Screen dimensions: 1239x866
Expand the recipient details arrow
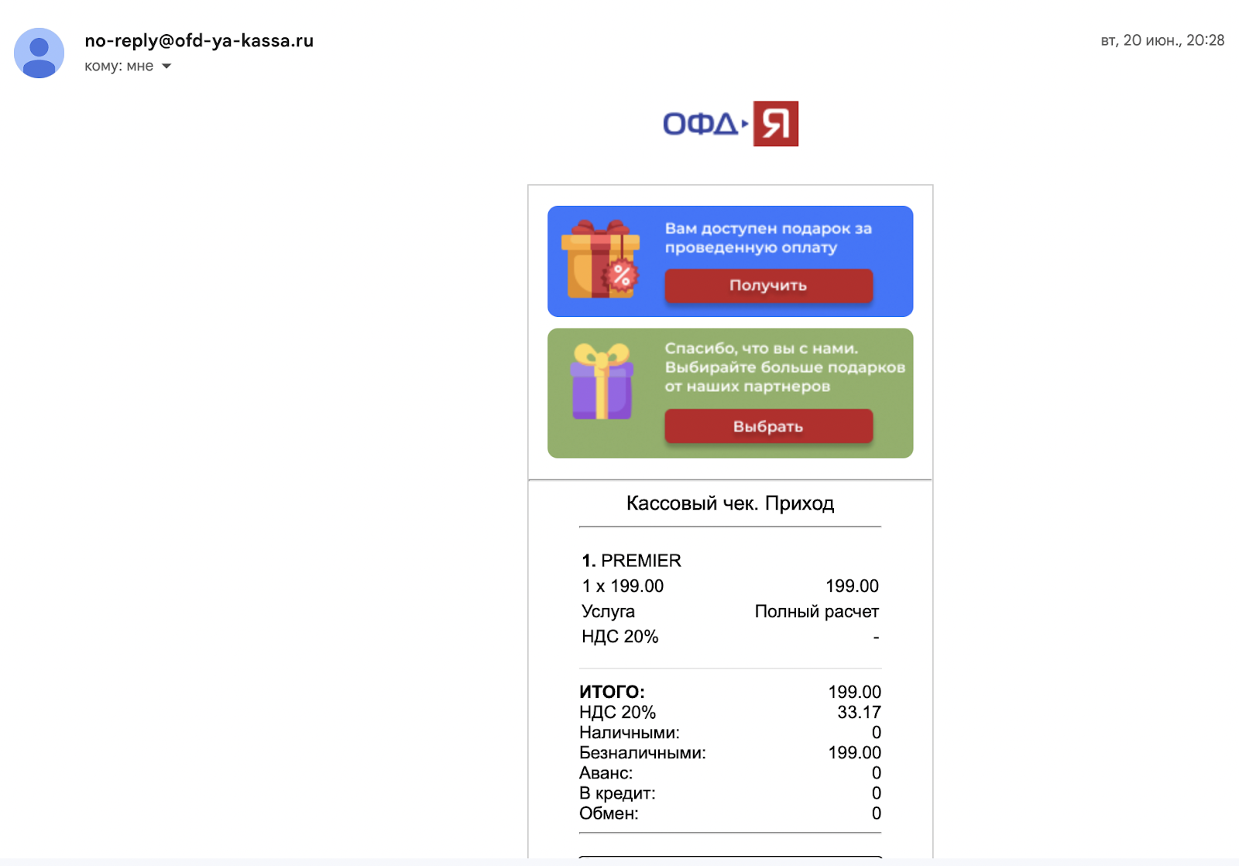pyautogui.click(x=166, y=67)
